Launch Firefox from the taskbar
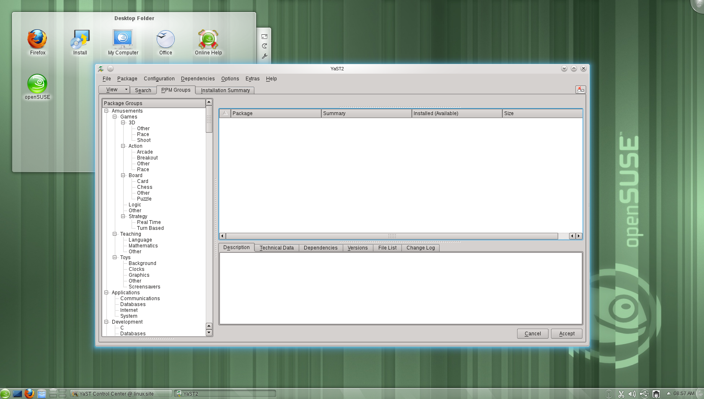The height and width of the screenshot is (399, 704). (29, 394)
